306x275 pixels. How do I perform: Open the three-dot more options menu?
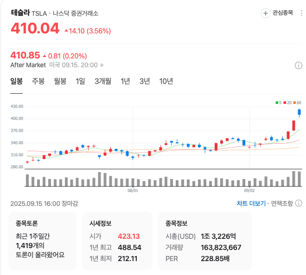302,13
